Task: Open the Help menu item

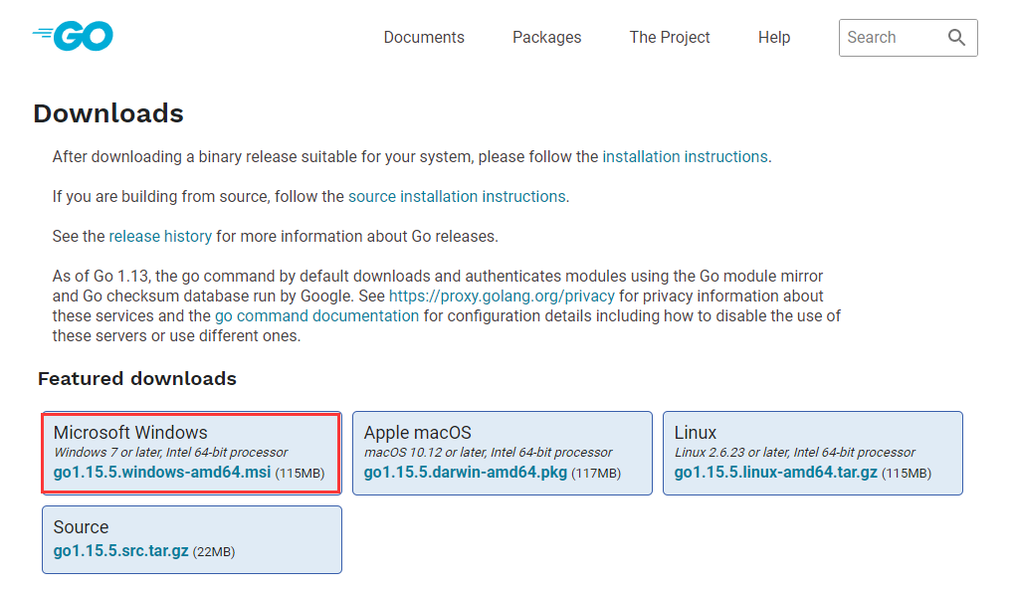Action: tap(773, 38)
